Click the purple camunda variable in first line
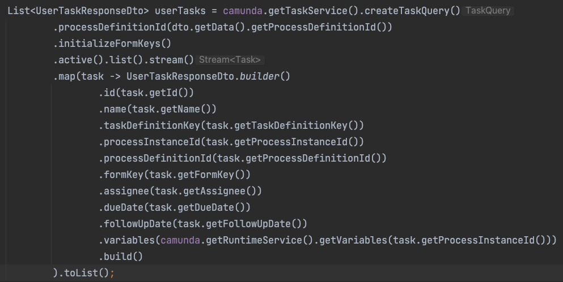The height and width of the screenshot is (282, 563). point(243,11)
